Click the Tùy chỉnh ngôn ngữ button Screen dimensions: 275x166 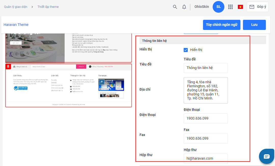[x=222, y=25]
